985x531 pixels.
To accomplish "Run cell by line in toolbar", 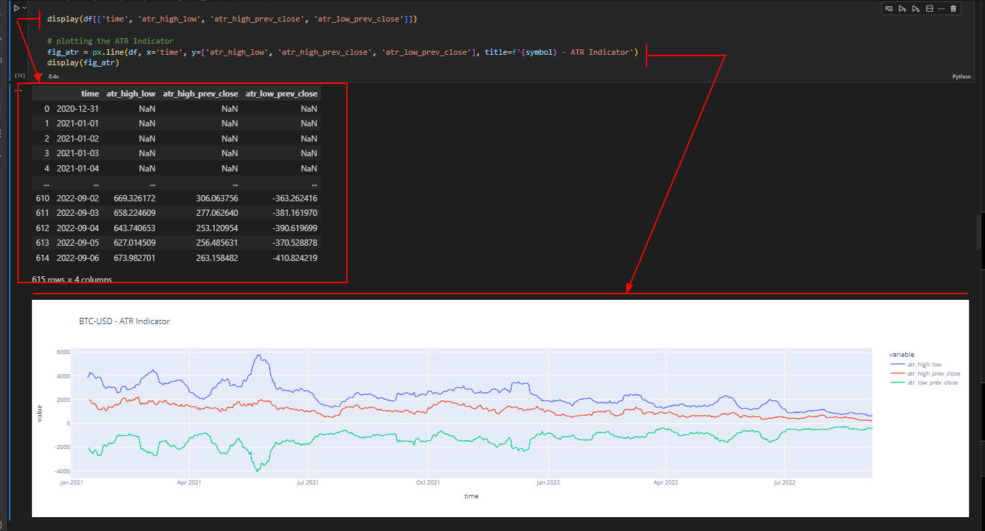I will click(889, 8).
